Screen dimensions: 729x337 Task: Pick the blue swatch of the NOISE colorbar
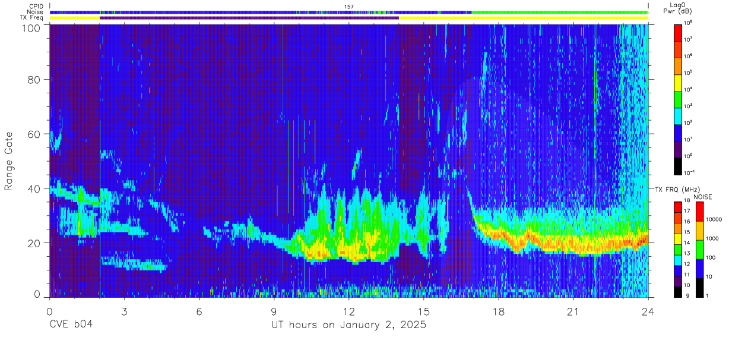click(699, 269)
